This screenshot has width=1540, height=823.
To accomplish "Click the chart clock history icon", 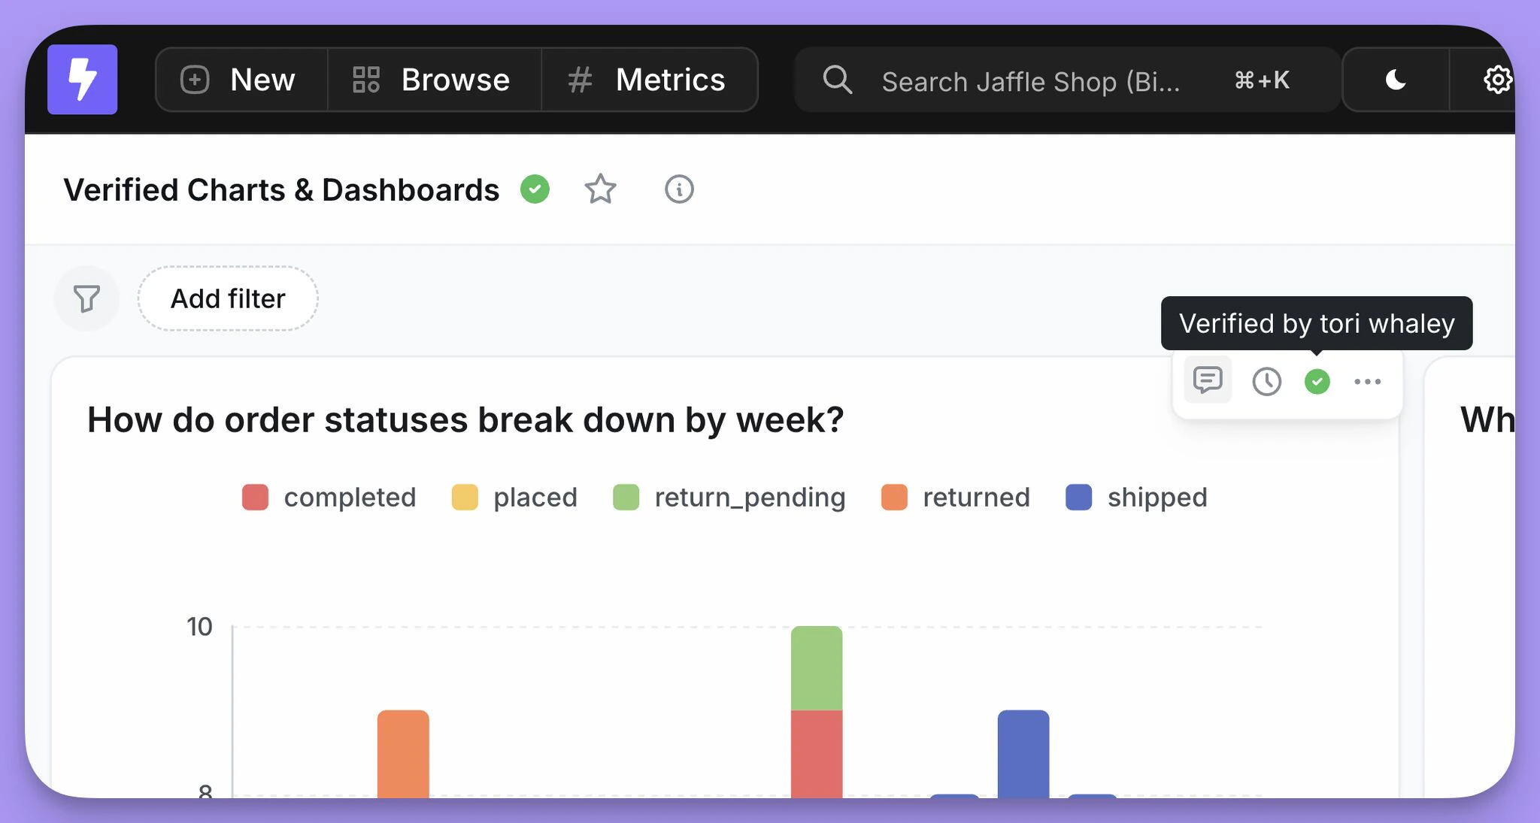I will pyautogui.click(x=1266, y=382).
